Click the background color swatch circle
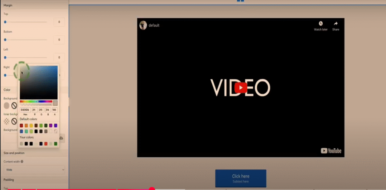The image size is (386, 190). 7,106
